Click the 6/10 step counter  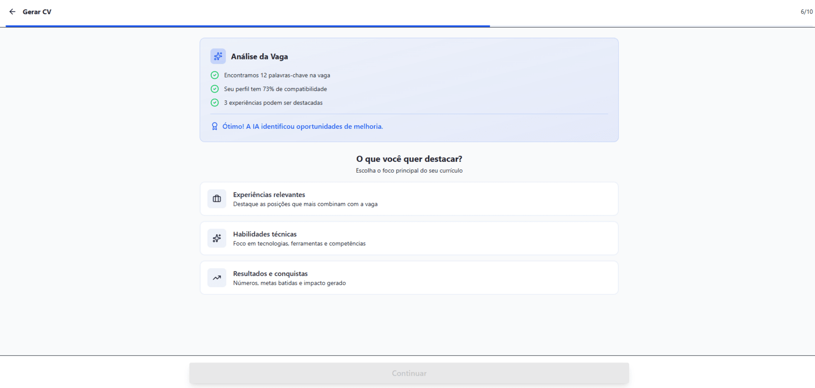[x=806, y=12]
